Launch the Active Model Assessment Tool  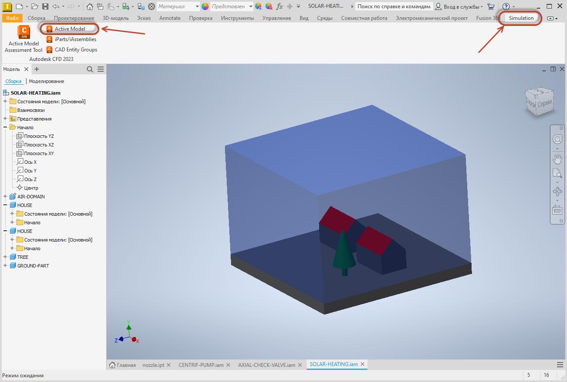24,39
